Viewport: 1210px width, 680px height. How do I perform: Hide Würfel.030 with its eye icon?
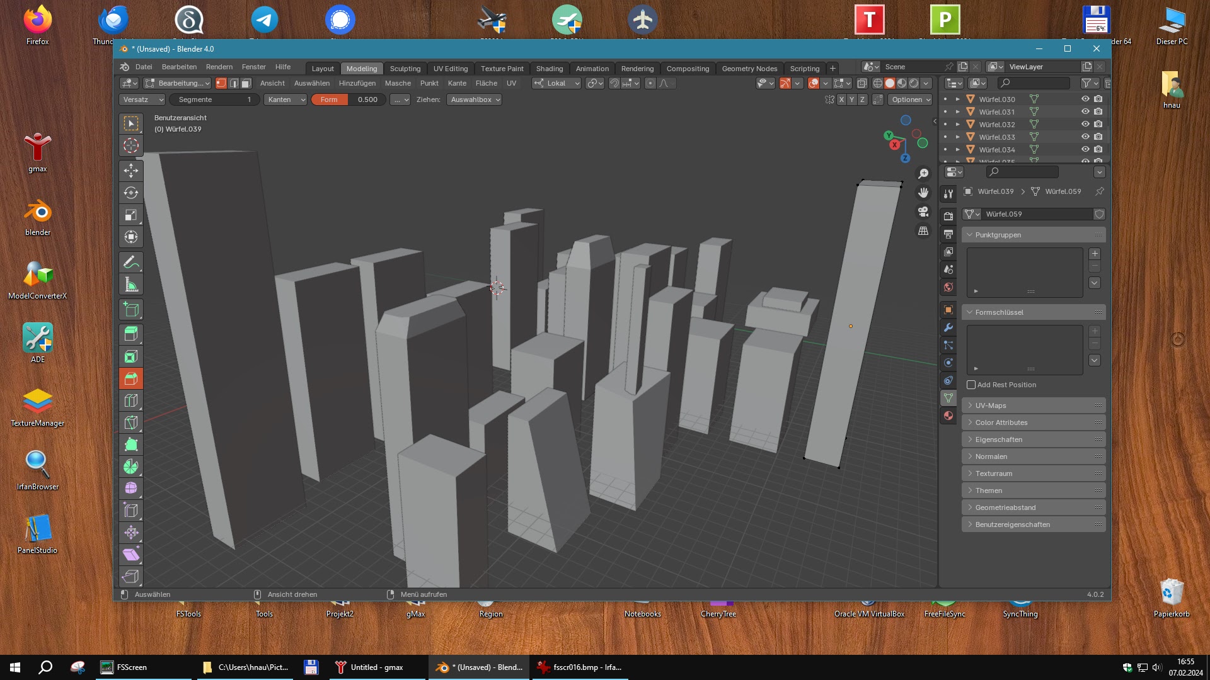click(1085, 99)
